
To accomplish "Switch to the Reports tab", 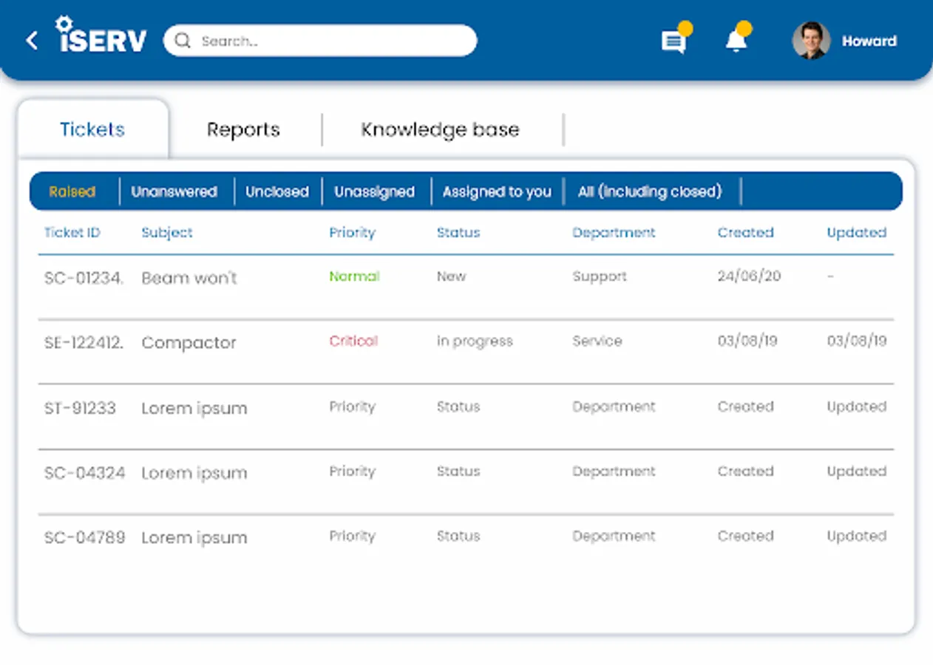I will click(243, 130).
